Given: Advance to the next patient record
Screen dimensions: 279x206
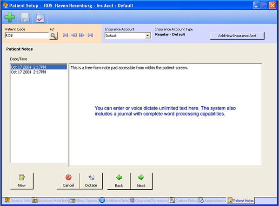Looking at the screenshot, I should coord(82,35).
